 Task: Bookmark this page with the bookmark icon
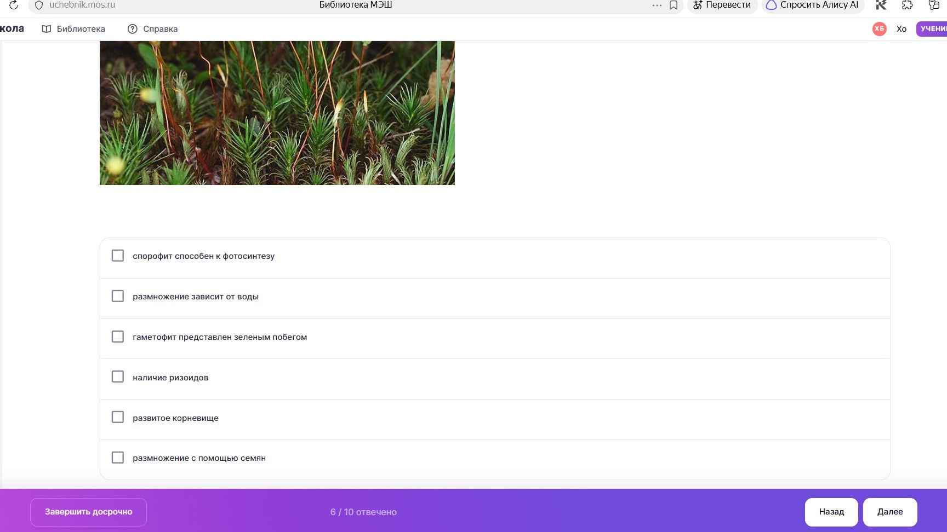(674, 5)
